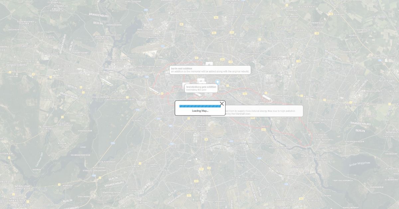
Task: Open the berlin wall addition info bubble
Action: click(x=210, y=70)
